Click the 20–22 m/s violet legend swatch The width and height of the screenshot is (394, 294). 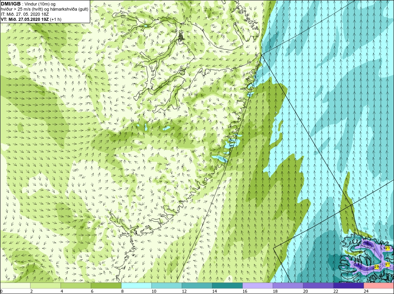click(x=318, y=285)
